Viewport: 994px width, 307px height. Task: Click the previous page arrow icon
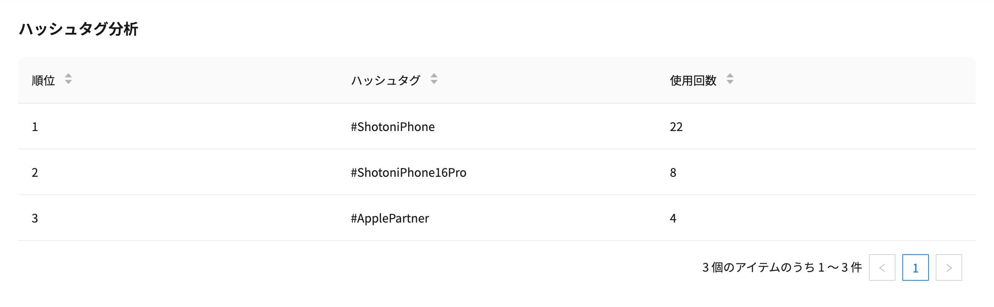click(x=881, y=268)
